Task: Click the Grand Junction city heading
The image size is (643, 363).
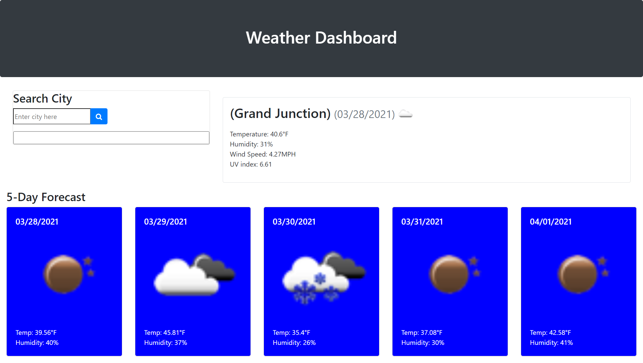Action: [x=280, y=114]
